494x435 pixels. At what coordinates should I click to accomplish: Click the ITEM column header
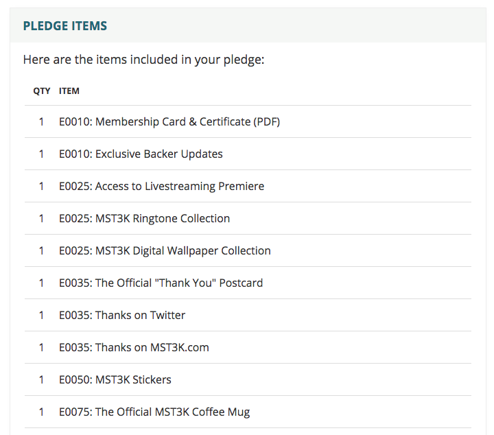[x=69, y=91]
